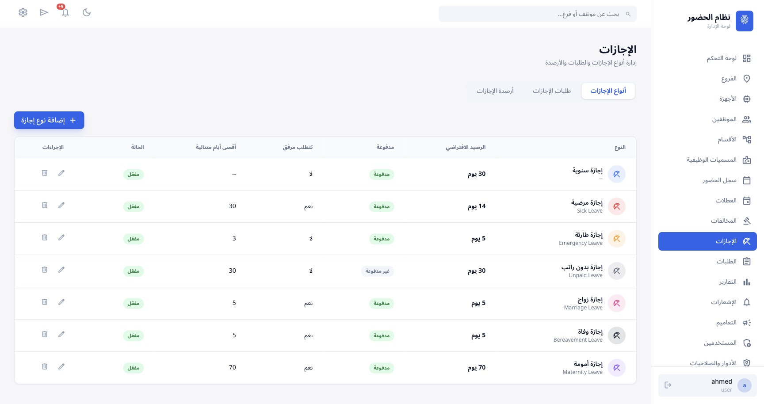Delete the إجازة سنوية leave type
The image size is (764, 404).
[x=45, y=173]
